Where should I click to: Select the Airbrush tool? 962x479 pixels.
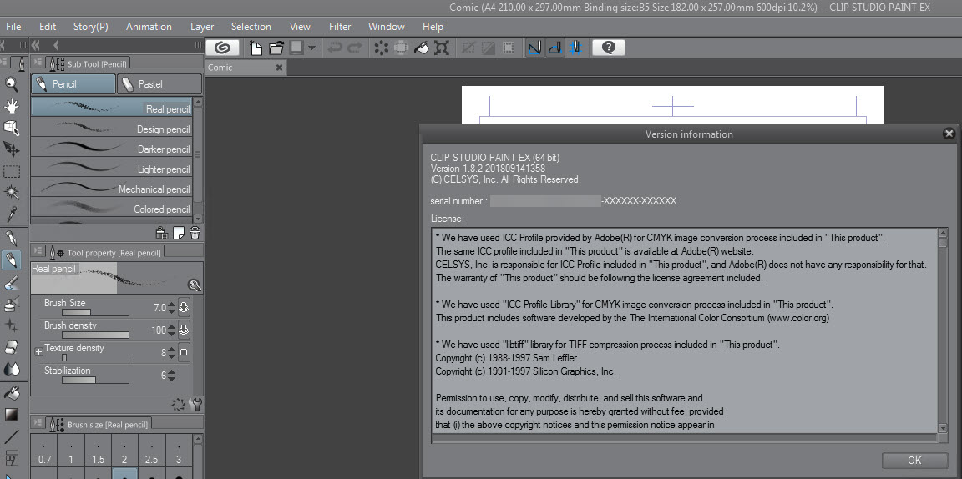click(x=12, y=304)
